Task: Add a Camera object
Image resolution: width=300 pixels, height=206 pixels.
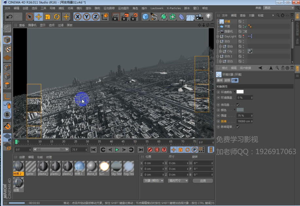Action: (x=199, y=17)
